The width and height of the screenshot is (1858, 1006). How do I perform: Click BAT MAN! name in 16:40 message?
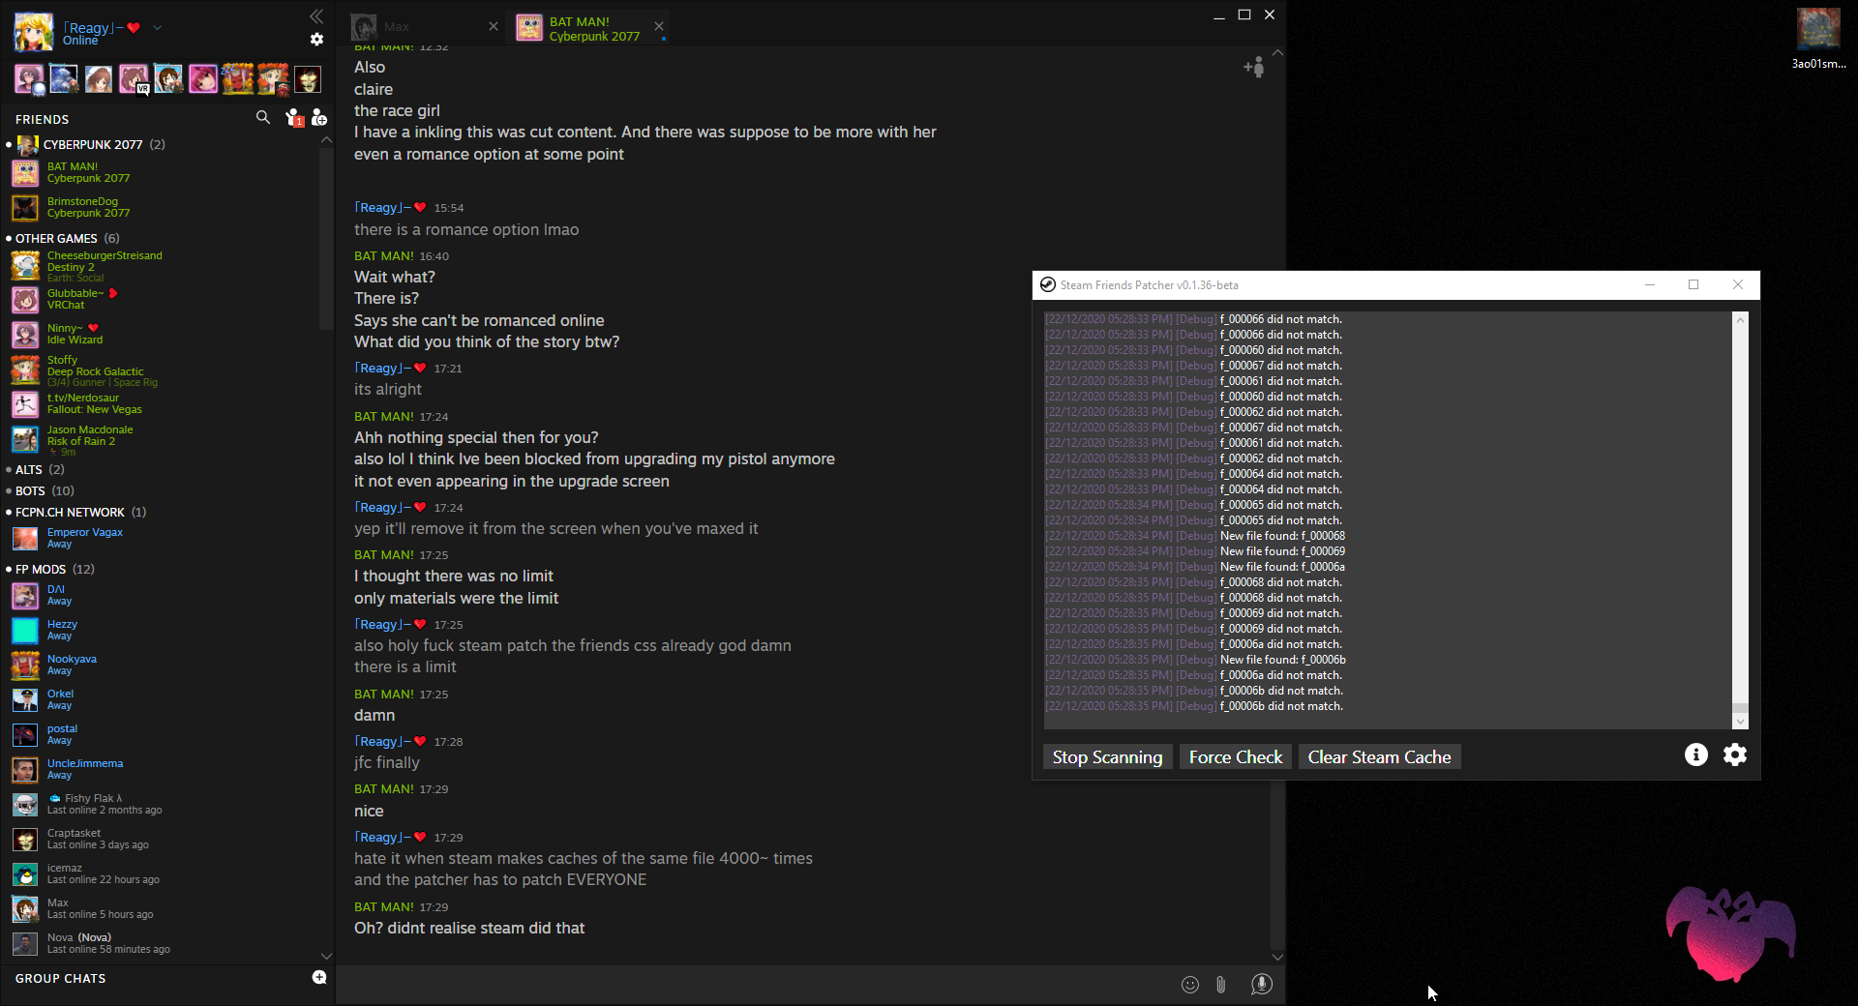383,255
